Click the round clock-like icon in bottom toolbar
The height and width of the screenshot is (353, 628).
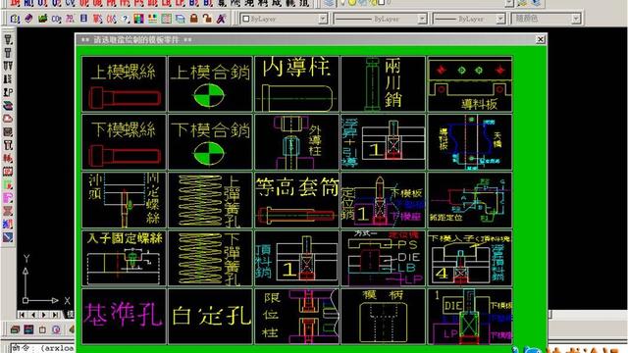point(56,329)
